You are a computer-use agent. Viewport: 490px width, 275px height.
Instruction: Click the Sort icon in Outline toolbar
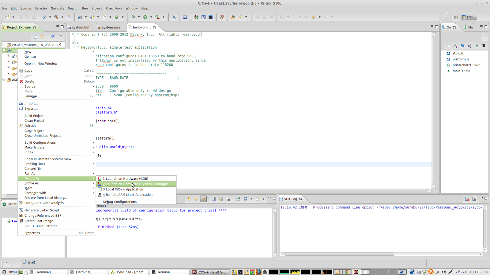[455, 46]
